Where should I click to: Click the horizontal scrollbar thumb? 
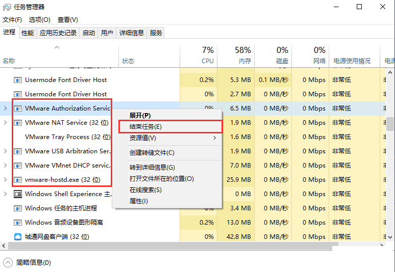tap(174, 246)
